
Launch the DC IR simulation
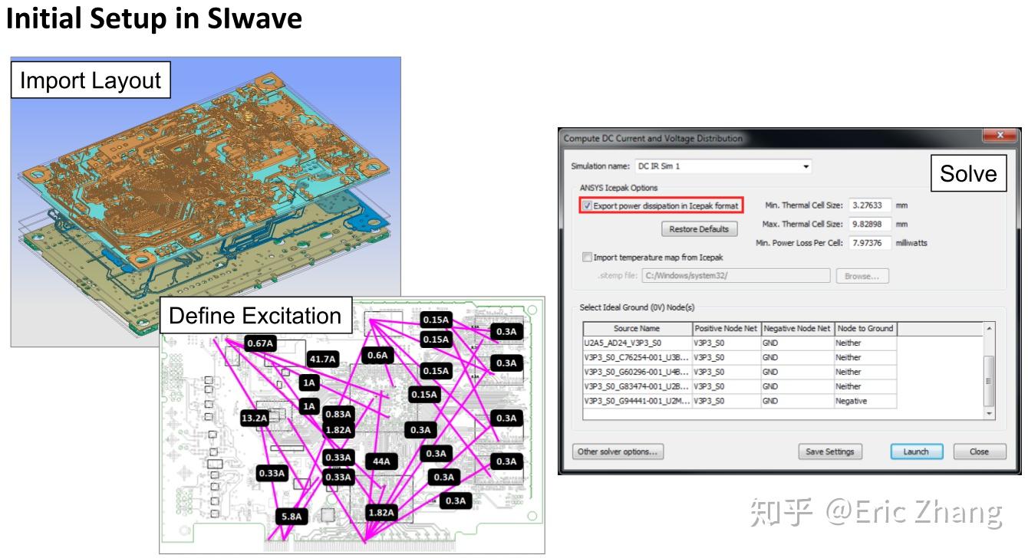[x=916, y=451]
